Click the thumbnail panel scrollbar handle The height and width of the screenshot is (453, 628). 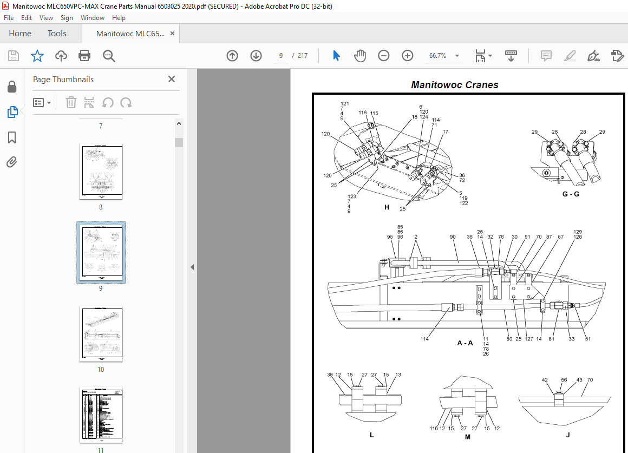coord(179,142)
